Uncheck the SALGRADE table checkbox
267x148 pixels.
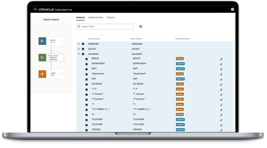point(87,85)
